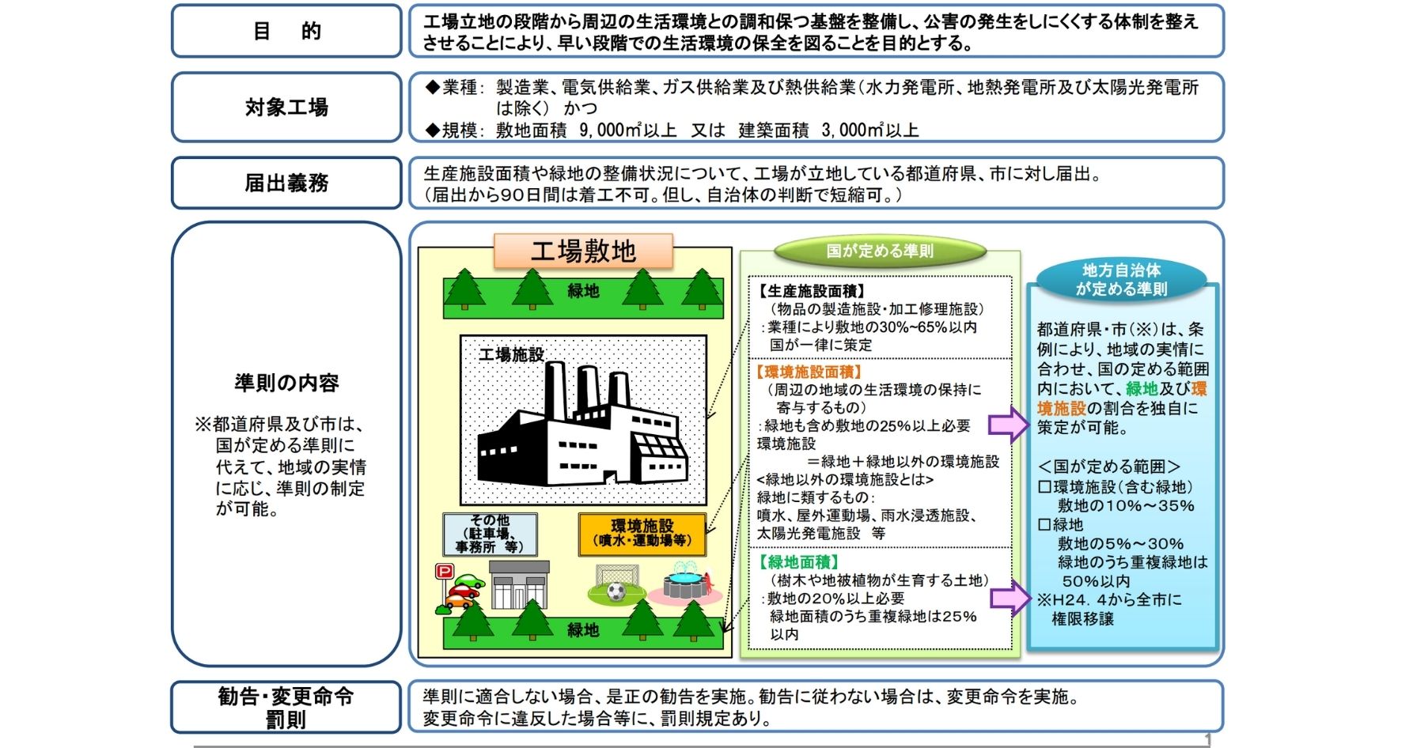This screenshot has height=748, width=1413.
Task: Click 緑地 label in band below the parking
Action: [x=583, y=630]
